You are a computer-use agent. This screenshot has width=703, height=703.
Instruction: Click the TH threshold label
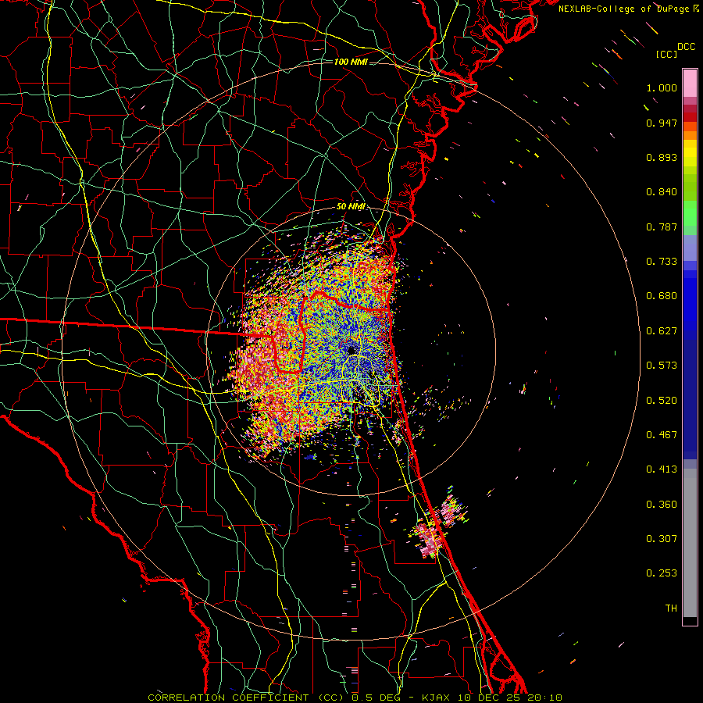tap(671, 608)
